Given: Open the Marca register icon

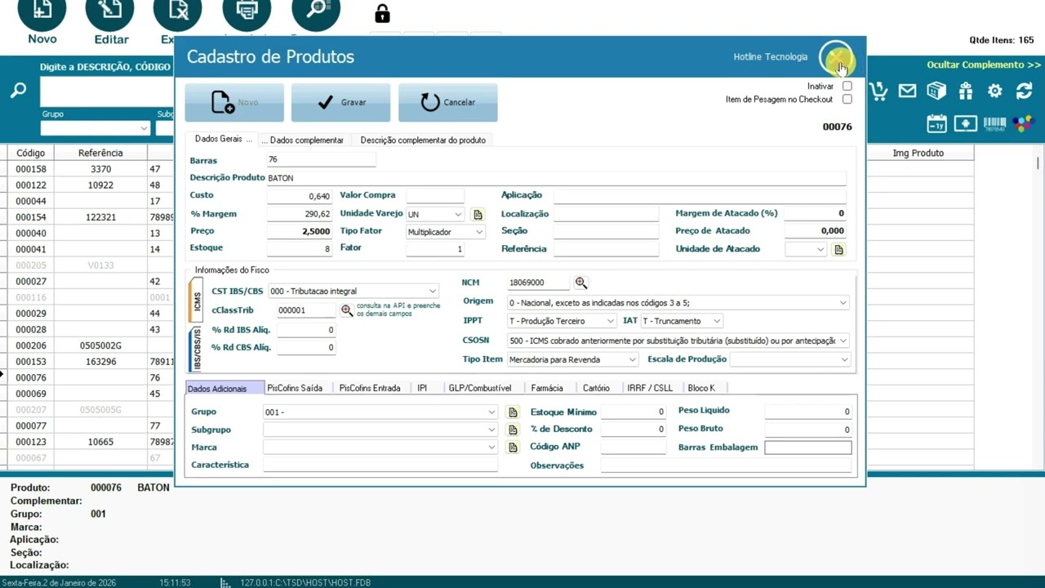Looking at the screenshot, I should click(513, 448).
